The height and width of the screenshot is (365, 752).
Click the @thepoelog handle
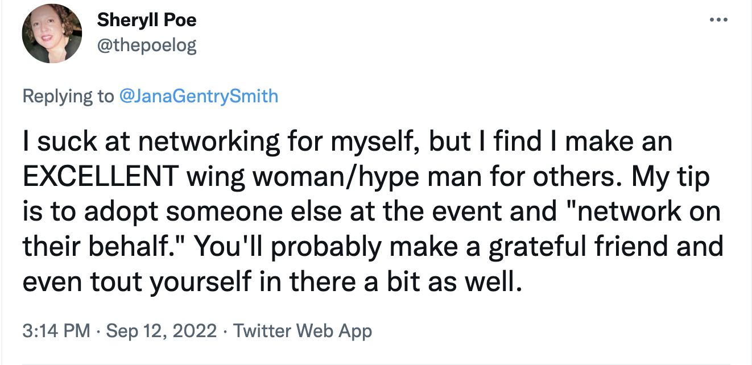click(147, 45)
